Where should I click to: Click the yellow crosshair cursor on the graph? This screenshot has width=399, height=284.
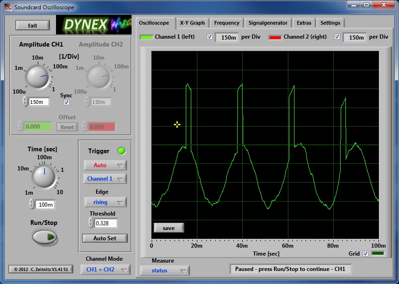[177, 124]
